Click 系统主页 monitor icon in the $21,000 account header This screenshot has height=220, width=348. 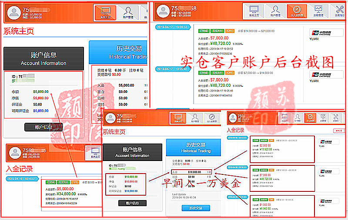point(253,12)
